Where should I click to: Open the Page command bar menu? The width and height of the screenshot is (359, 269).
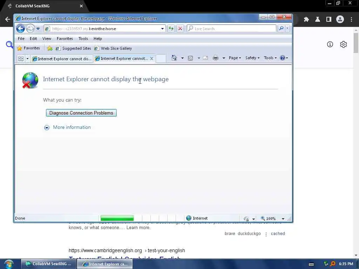point(235,58)
